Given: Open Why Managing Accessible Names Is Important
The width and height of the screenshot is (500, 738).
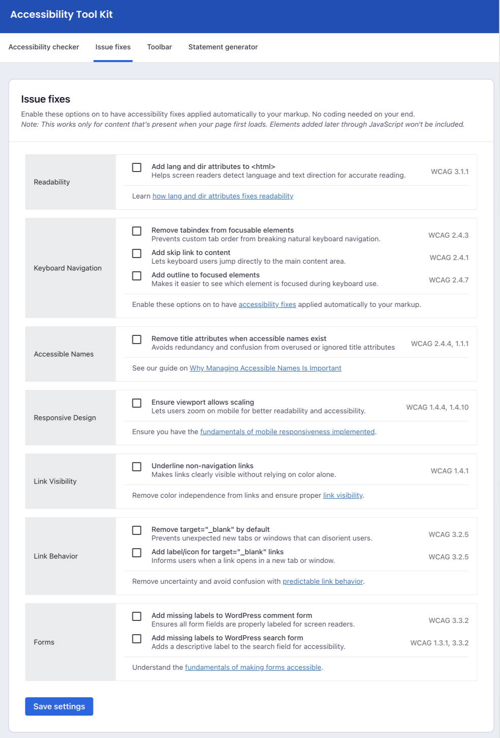Looking at the screenshot, I should point(265,368).
